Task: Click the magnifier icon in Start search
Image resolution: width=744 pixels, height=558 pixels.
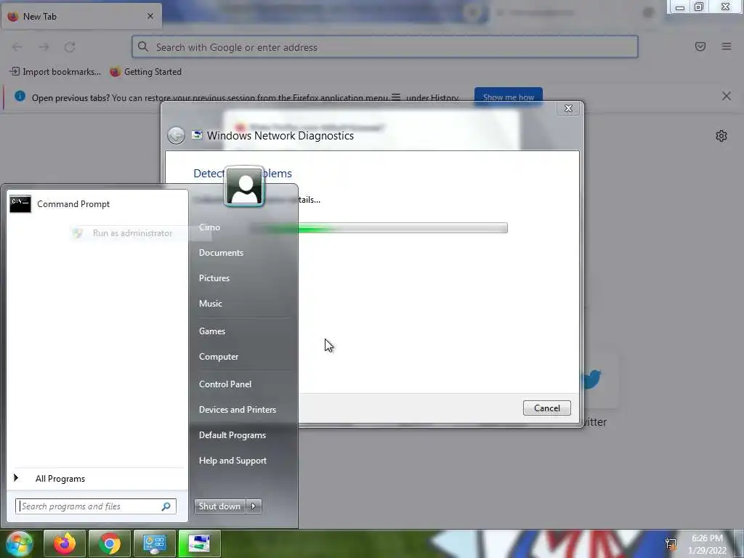Action: pyautogui.click(x=166, y=506)
